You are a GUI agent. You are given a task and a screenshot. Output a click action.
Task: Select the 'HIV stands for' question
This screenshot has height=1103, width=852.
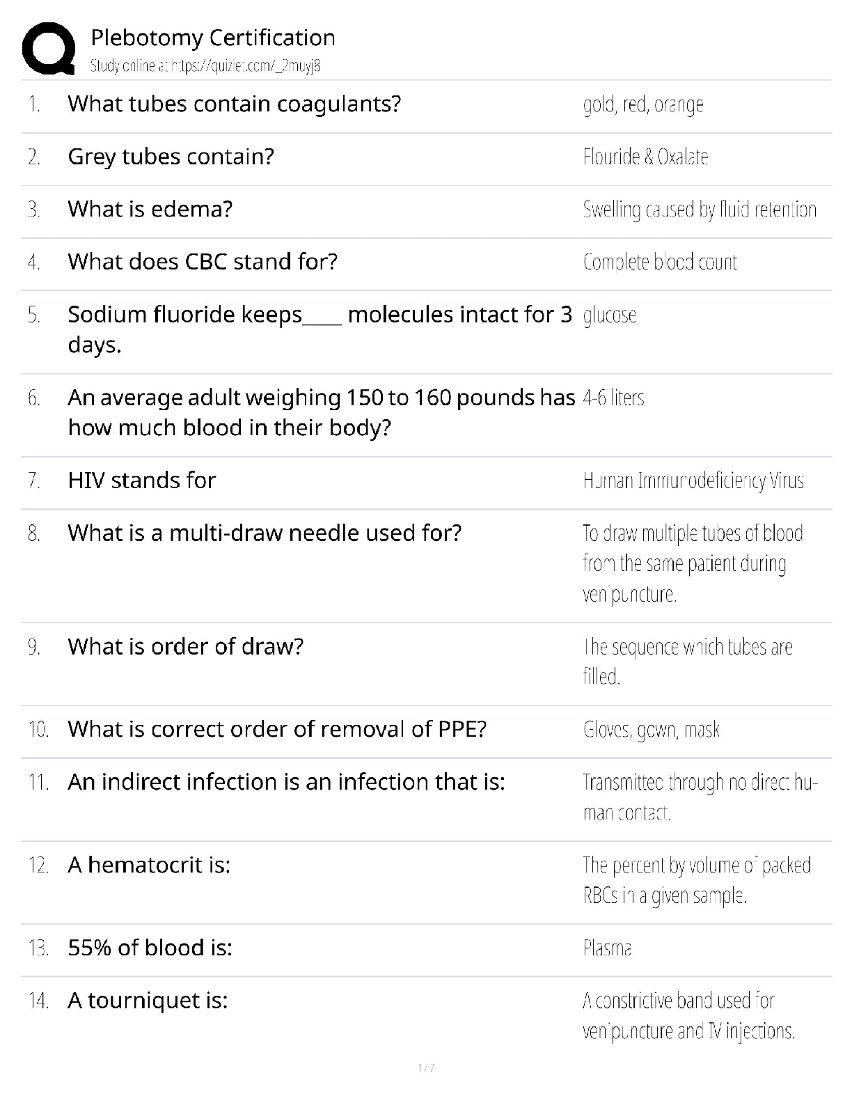pyautogui.click(x=141, y=480)
